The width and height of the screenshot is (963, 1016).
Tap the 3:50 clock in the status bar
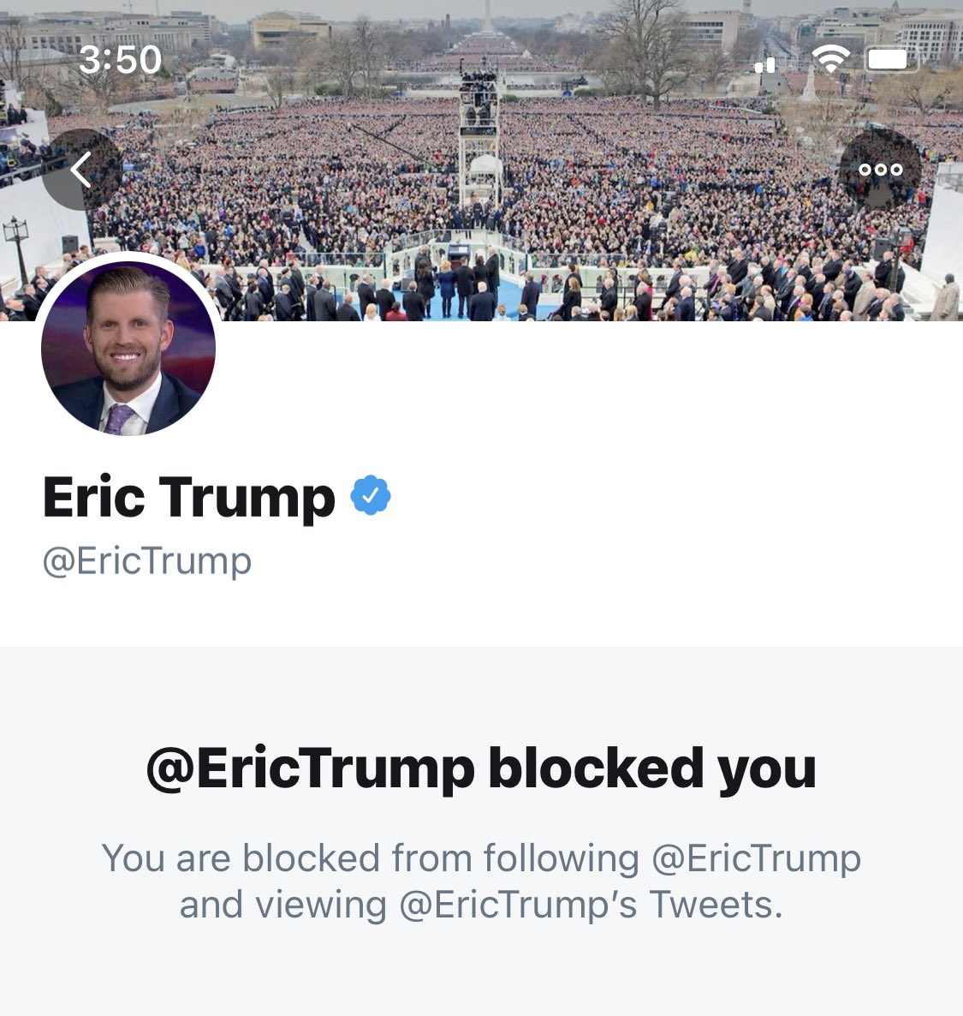[x=120, y=60]
